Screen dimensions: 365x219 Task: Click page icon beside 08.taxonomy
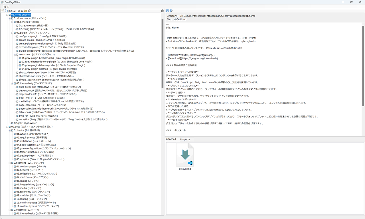[15, 192]
